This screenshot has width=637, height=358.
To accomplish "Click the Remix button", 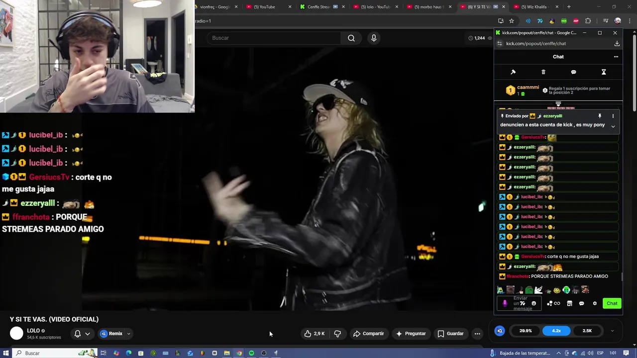I will tap(111, 334).
